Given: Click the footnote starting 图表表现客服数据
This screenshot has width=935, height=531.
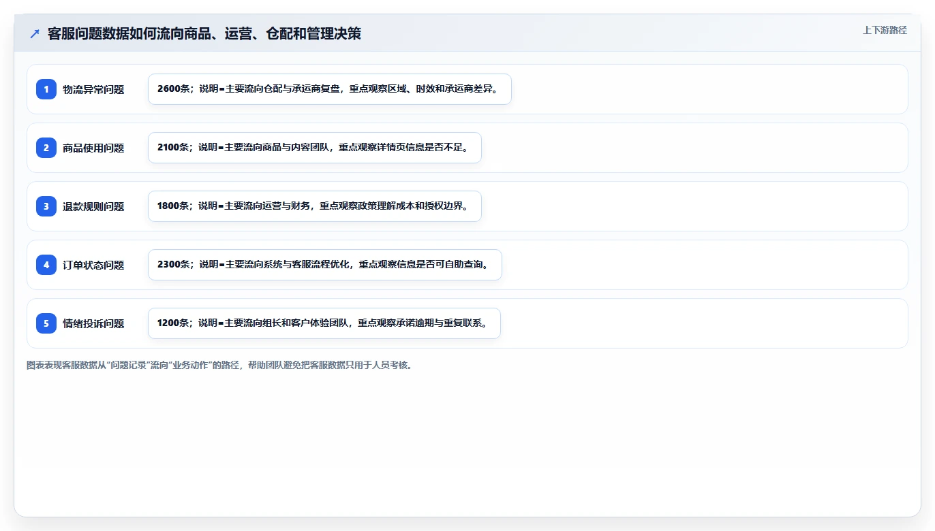Looking at the screenshot, I should coord(219,365).
